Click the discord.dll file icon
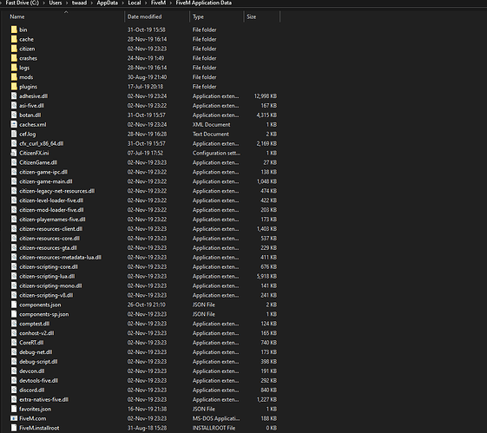 tap(14, 390)
